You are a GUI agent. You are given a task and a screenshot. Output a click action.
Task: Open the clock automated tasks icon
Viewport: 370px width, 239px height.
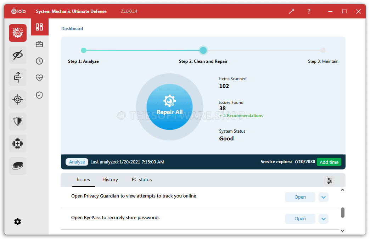click(39, 61)
